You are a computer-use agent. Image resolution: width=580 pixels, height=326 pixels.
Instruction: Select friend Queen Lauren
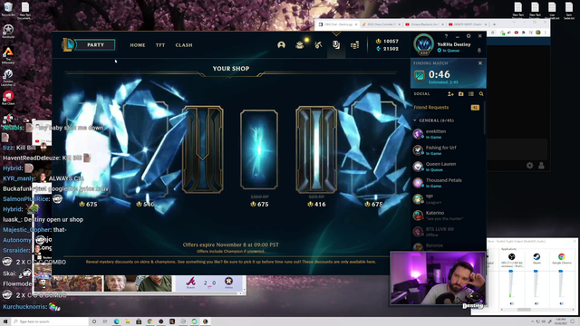[448, 167]
